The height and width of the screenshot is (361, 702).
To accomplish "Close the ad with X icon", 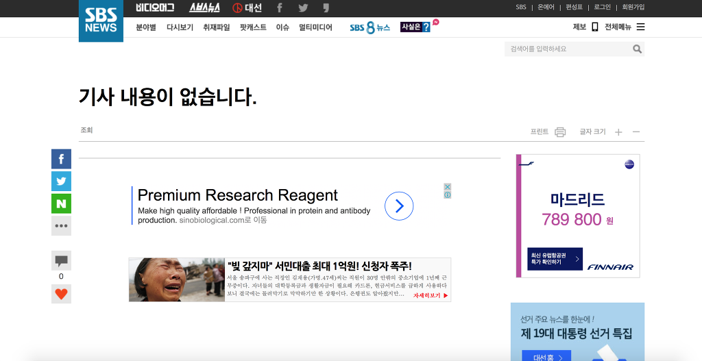I will tap(447, 187).
